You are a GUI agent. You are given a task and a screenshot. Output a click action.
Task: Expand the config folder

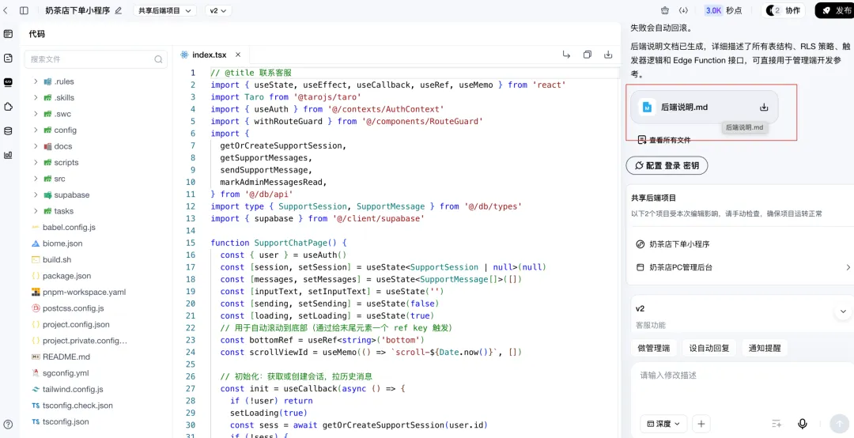tap(36, 130)
